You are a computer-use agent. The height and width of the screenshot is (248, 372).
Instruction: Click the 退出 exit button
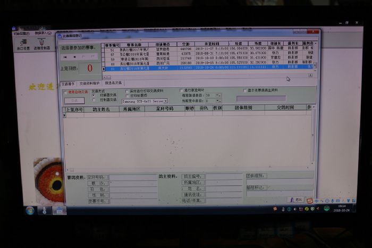297,200
